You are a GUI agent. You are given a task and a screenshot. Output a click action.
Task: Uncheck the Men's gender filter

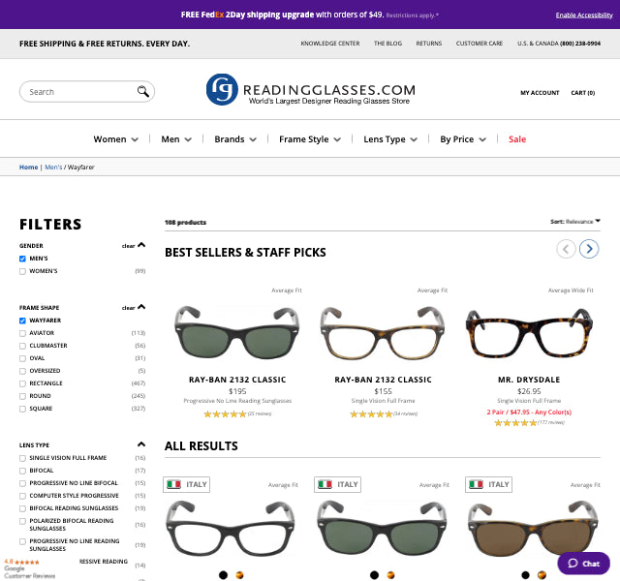pos(22,259)
